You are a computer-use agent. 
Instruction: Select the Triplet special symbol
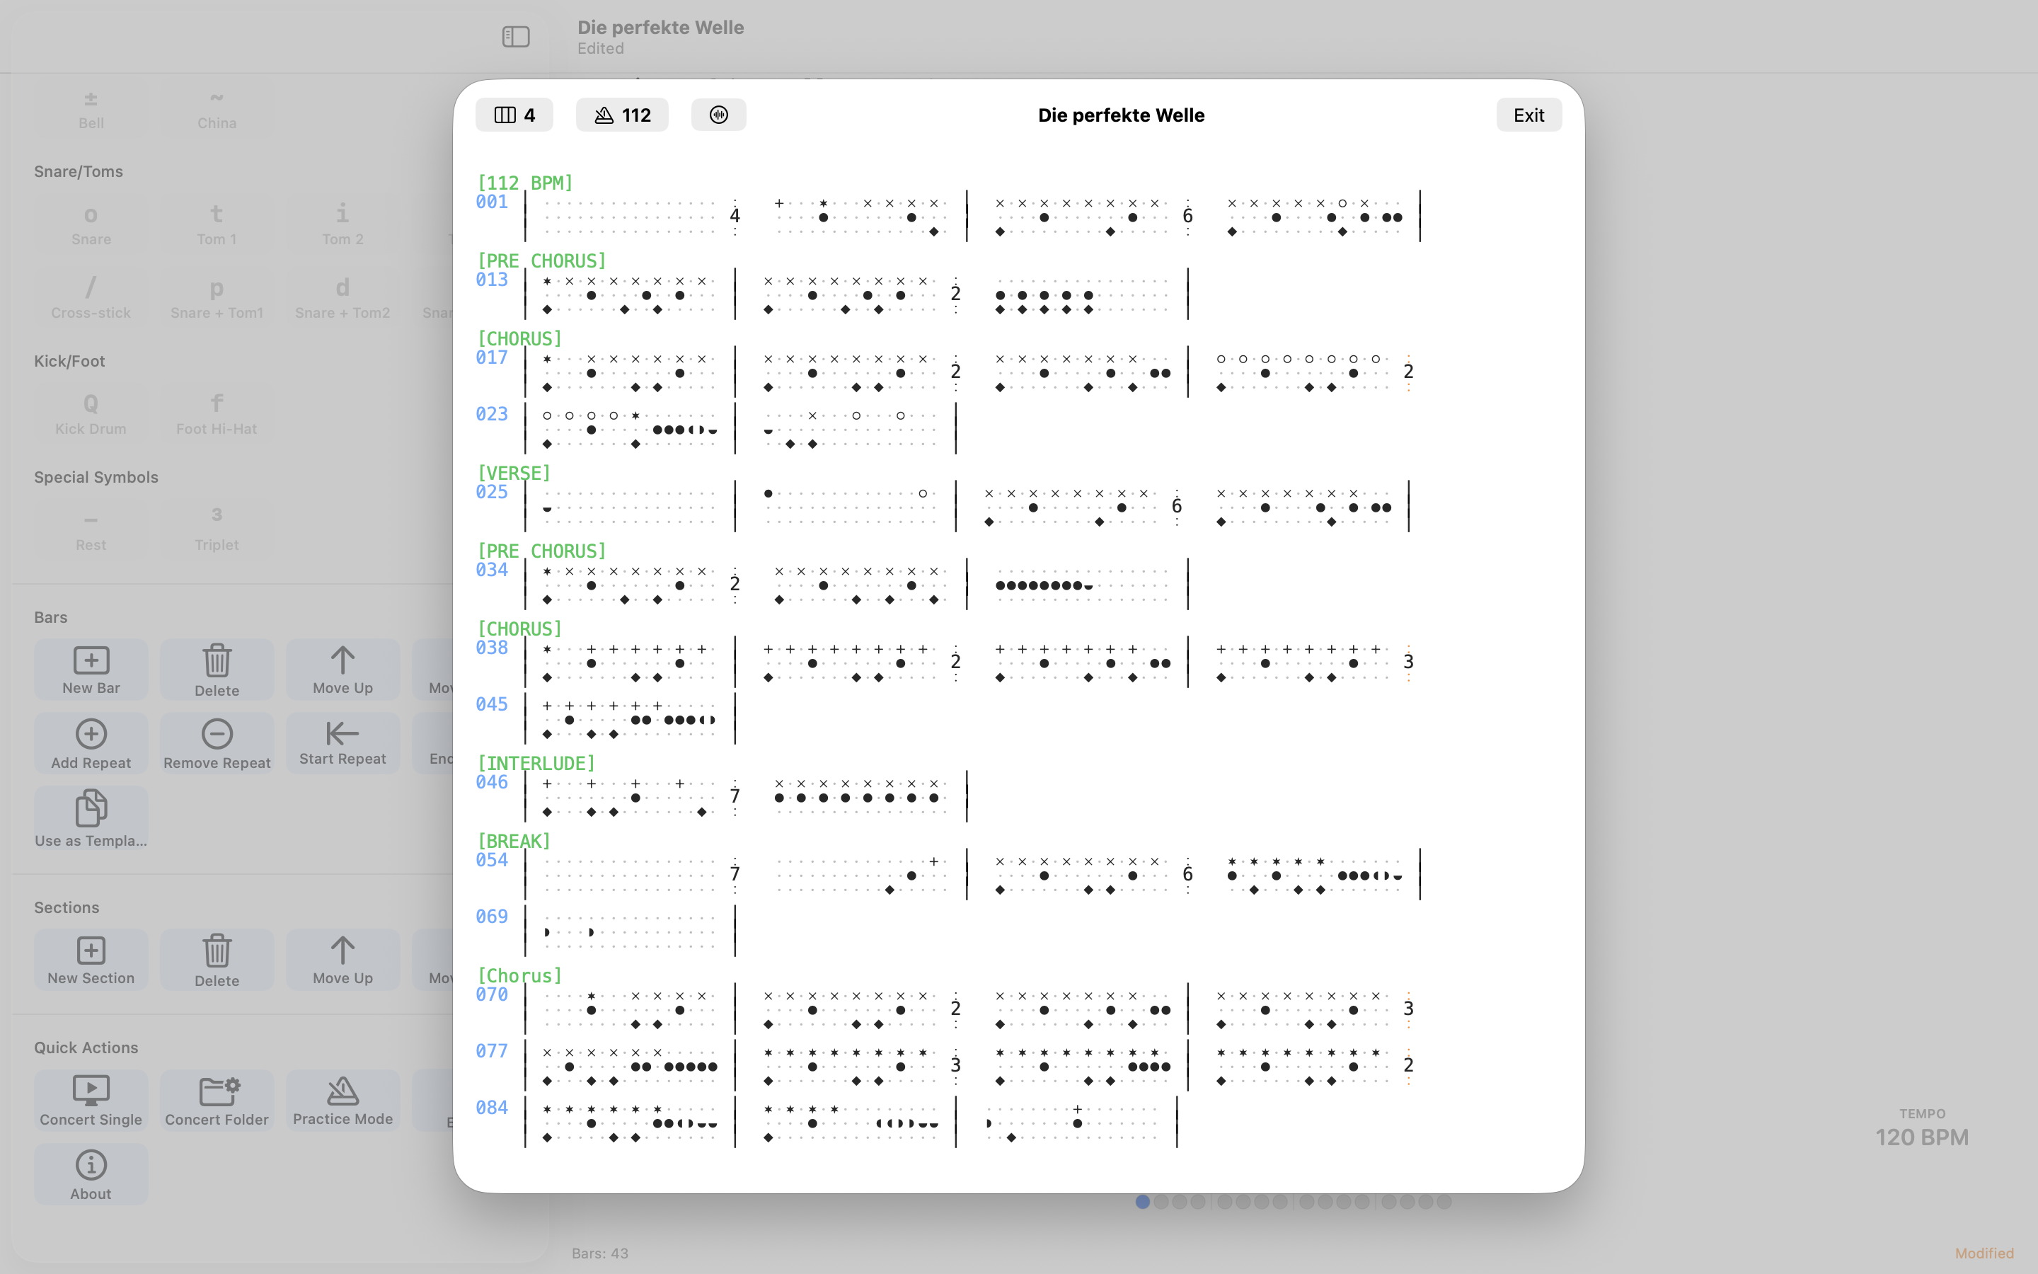(217, 528)
